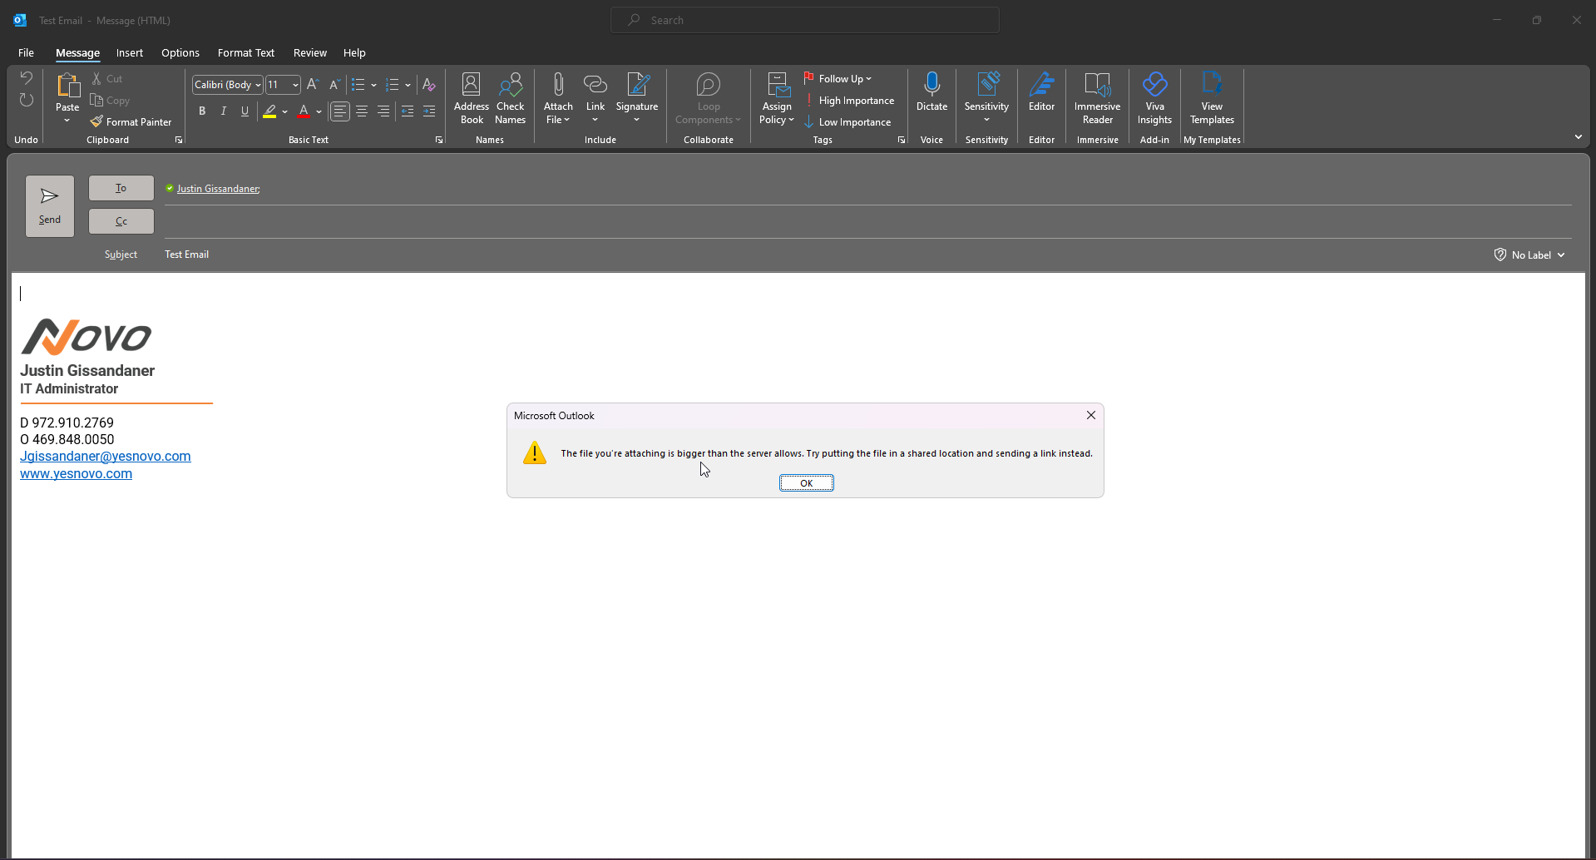Expand the Clipboard dialog launcher
Image resolution: width=1596 pixels, height=860 pixels.
point(179,140)
